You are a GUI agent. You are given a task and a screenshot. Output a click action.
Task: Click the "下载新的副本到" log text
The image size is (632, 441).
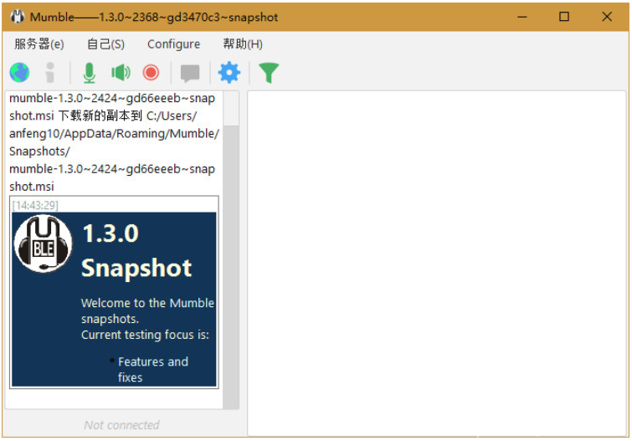[x=100, y=115]
